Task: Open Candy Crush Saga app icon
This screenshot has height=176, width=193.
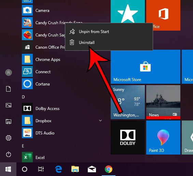Action: tap(27, 35)
